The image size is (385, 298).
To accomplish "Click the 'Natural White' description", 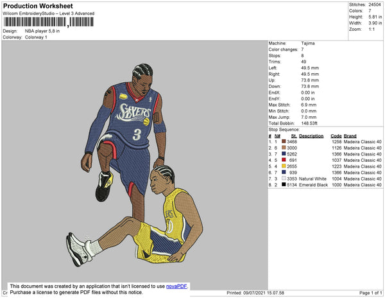I will pos(313,179).
